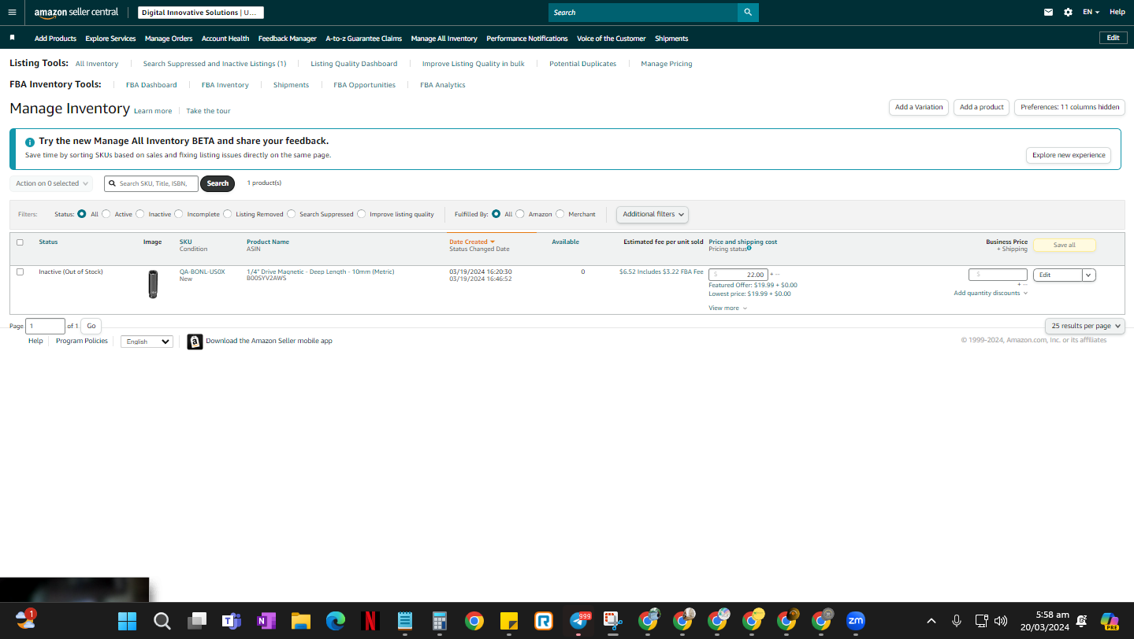The width and height of the screenshot is (1134, 639).
Task: Tick the checkbox for the Inactive product row
Action: tap(20, 271)
